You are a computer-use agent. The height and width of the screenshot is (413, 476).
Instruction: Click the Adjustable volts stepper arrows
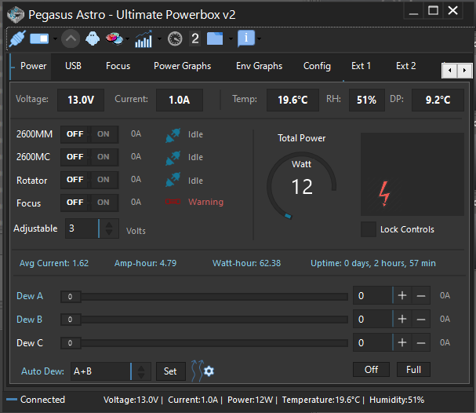(x=109, y=228)
